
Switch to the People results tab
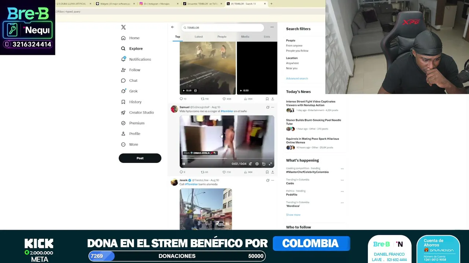(x=222, y=37)
